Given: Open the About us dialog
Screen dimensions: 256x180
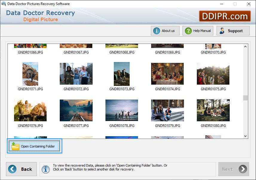Looking at the screenshot, I should coord(165,30).
